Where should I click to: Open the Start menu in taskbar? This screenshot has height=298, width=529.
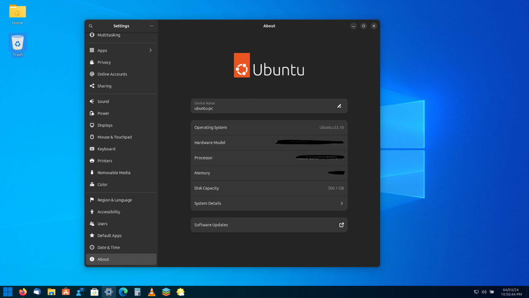point(8,291)
